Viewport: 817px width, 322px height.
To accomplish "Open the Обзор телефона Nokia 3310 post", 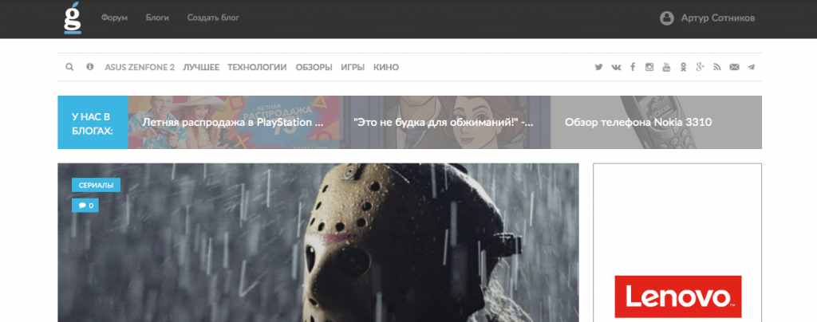I will pos(656,122).
